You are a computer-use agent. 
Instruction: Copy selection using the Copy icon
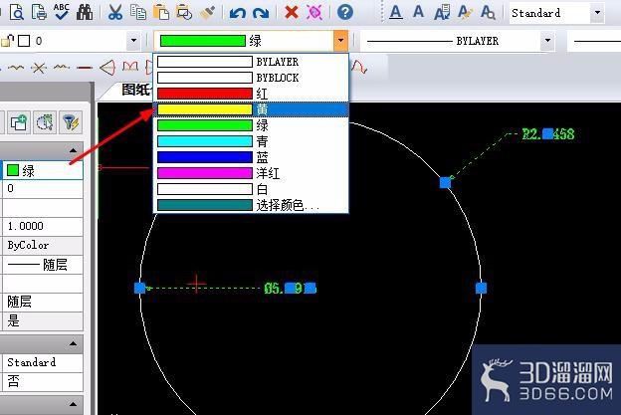click(137, 12)
